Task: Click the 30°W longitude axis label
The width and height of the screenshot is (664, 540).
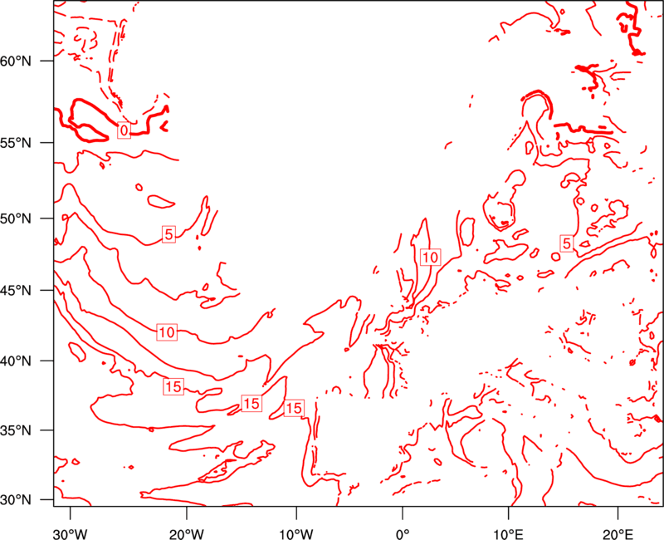Action: pos(71,534)
